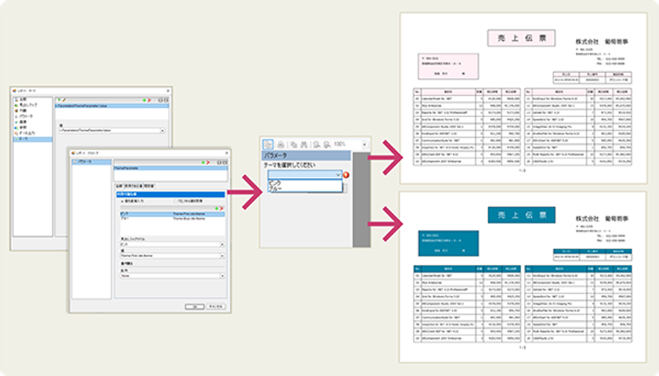Choose ピンク from the theme dropdown list
The width and height of the screenshot is (659, 376).
275,184
